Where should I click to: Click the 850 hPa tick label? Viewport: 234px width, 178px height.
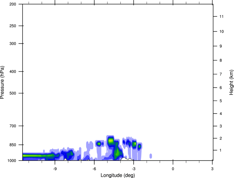click(12, 145)
